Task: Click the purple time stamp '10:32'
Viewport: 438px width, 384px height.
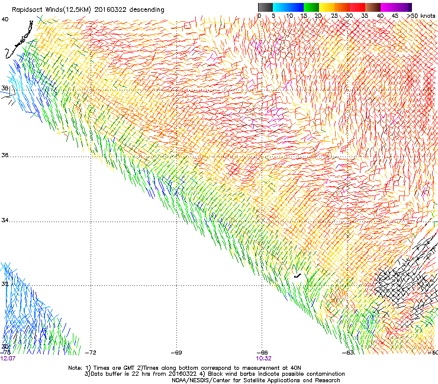Action: (x=264, y=359)
